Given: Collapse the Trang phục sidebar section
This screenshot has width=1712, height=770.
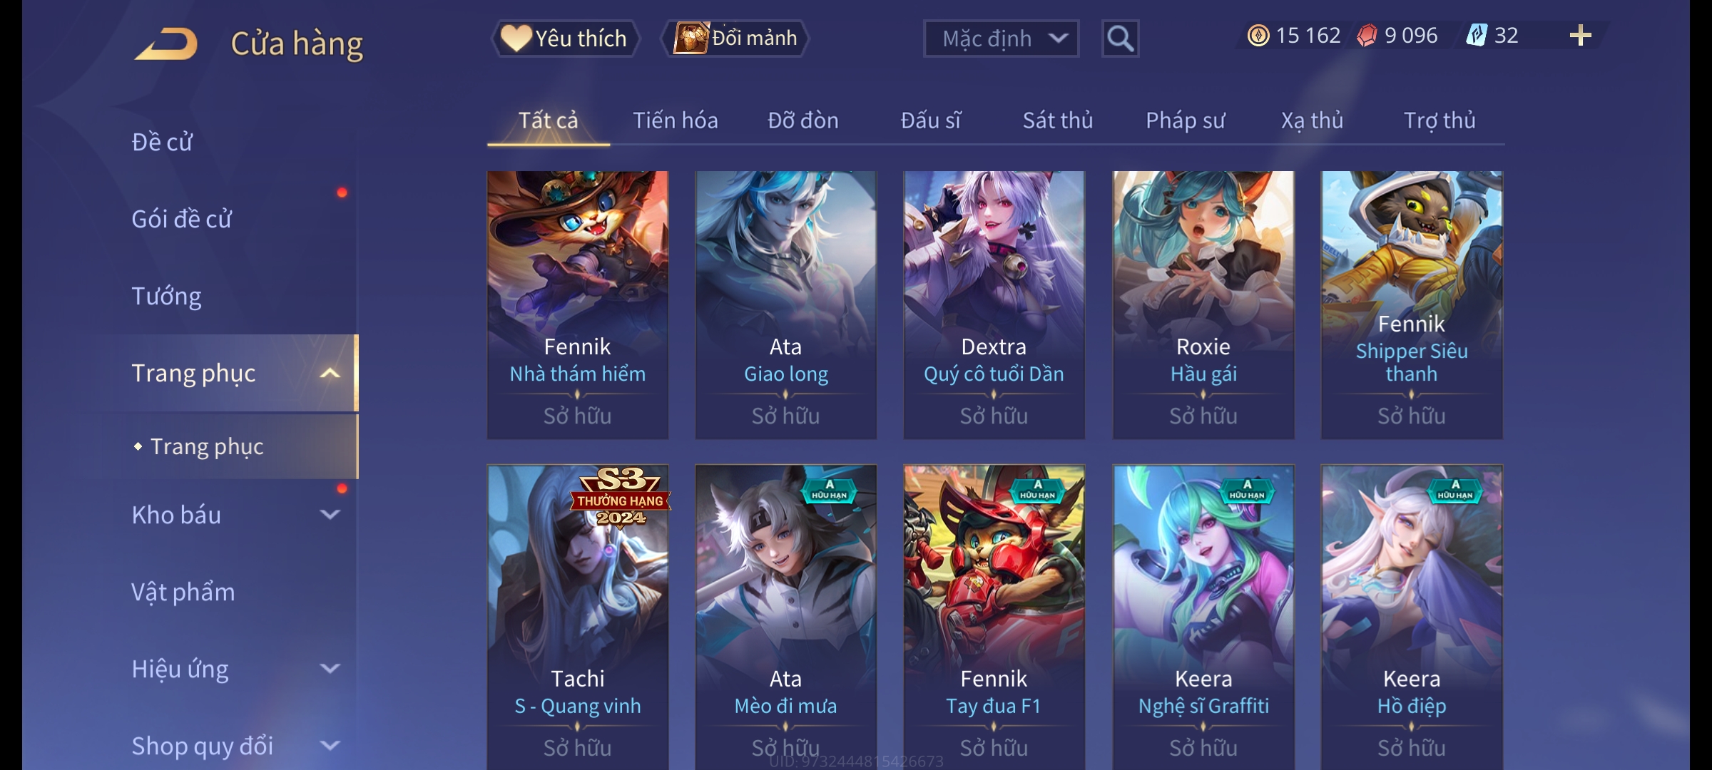Looking at the screenshot, I should pos(330,374).
